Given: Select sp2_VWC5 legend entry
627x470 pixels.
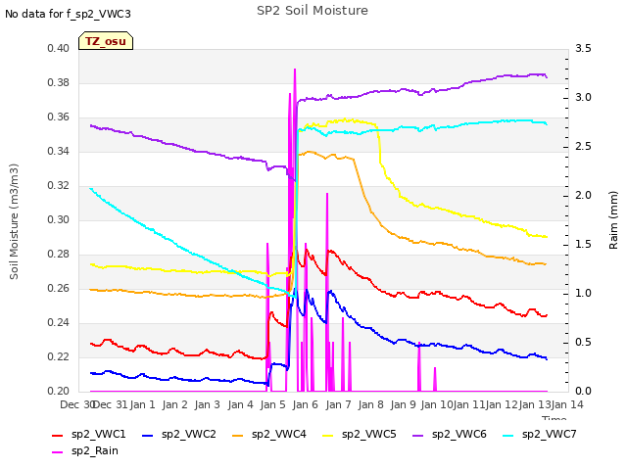Looking at the screenshot, I should tap(360, 434).
